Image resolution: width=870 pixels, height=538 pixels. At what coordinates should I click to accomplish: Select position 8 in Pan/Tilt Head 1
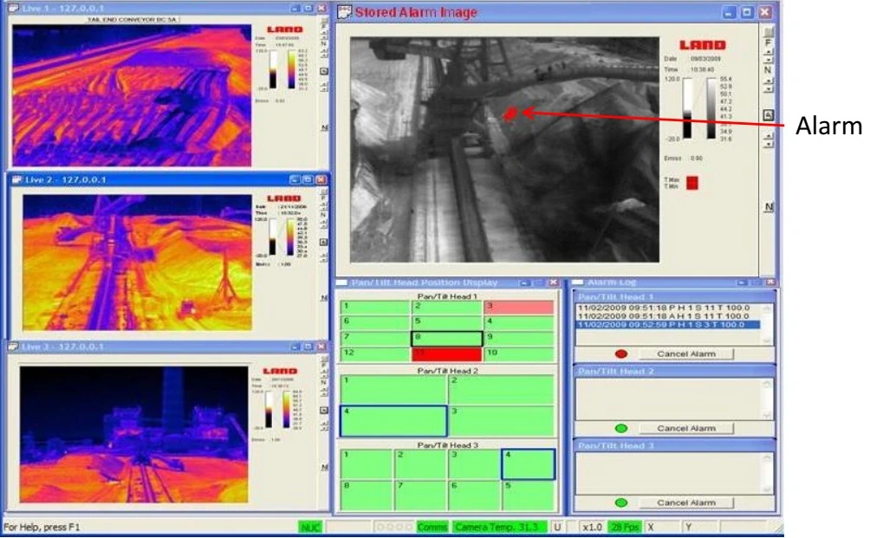coord(446,339)
